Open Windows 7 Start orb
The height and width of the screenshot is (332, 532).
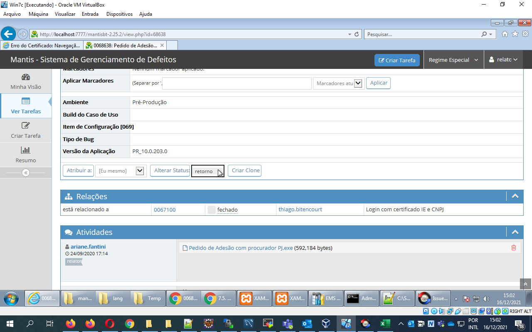[11, 298]
